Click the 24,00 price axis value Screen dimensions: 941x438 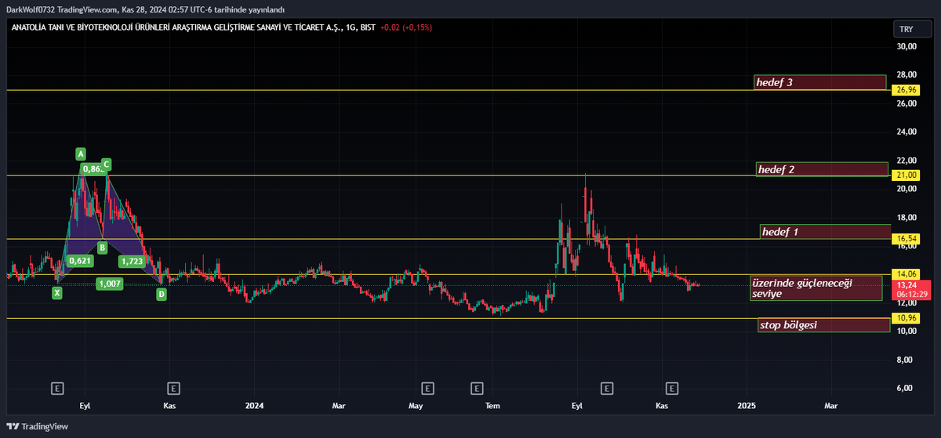(906, 132)
